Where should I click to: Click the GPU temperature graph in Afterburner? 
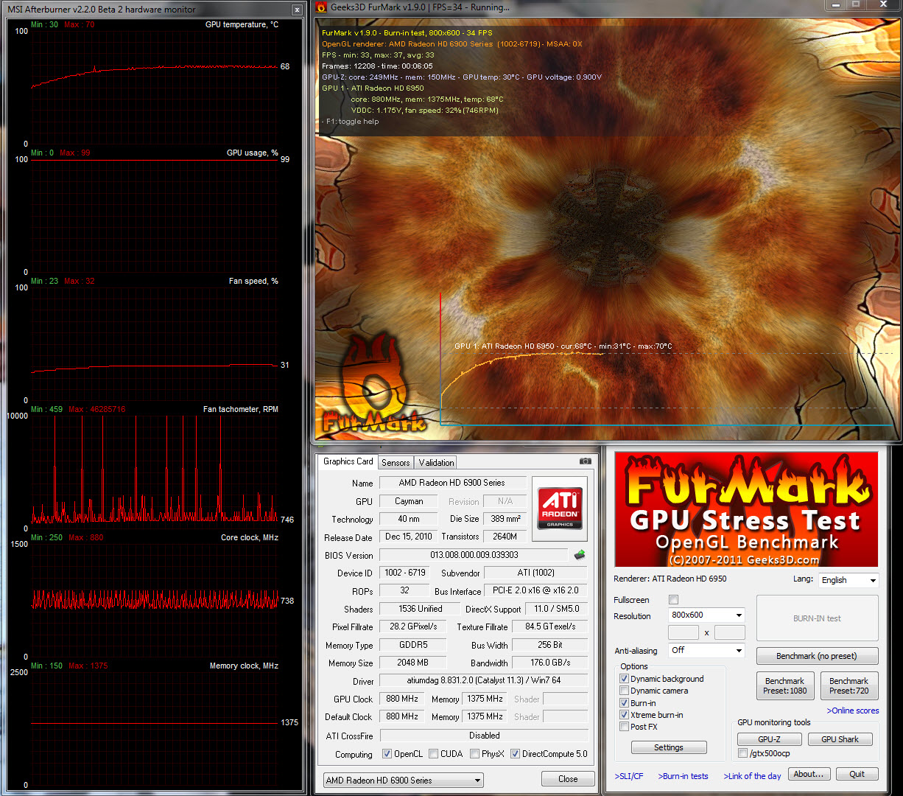point(155,87)
